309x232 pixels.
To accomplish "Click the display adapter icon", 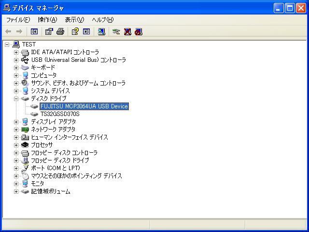I will click(x=25, y=122).
